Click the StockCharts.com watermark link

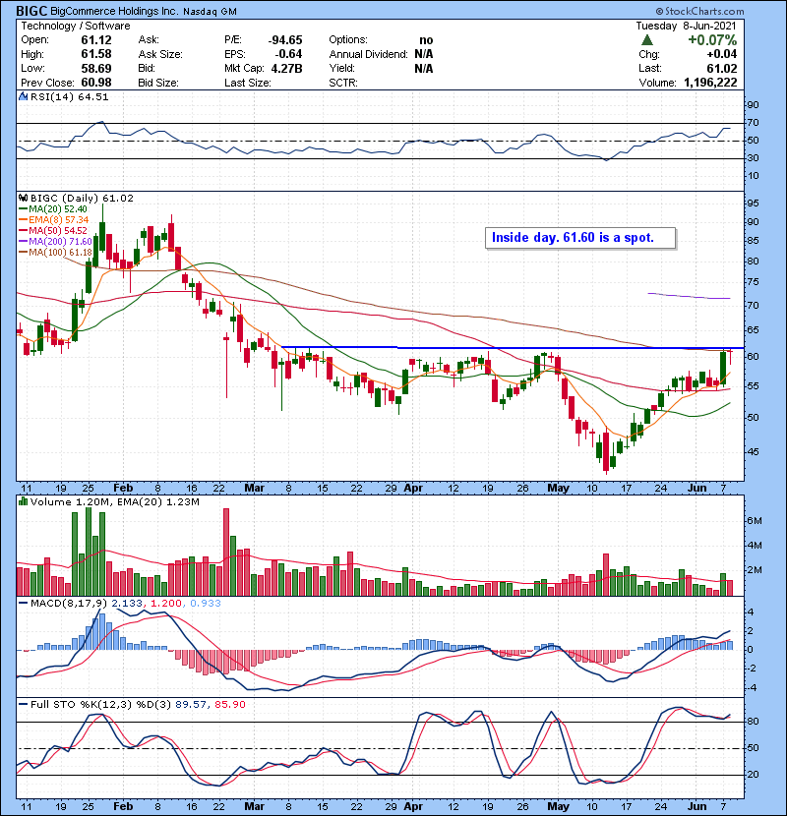click(x=699, y=11)
